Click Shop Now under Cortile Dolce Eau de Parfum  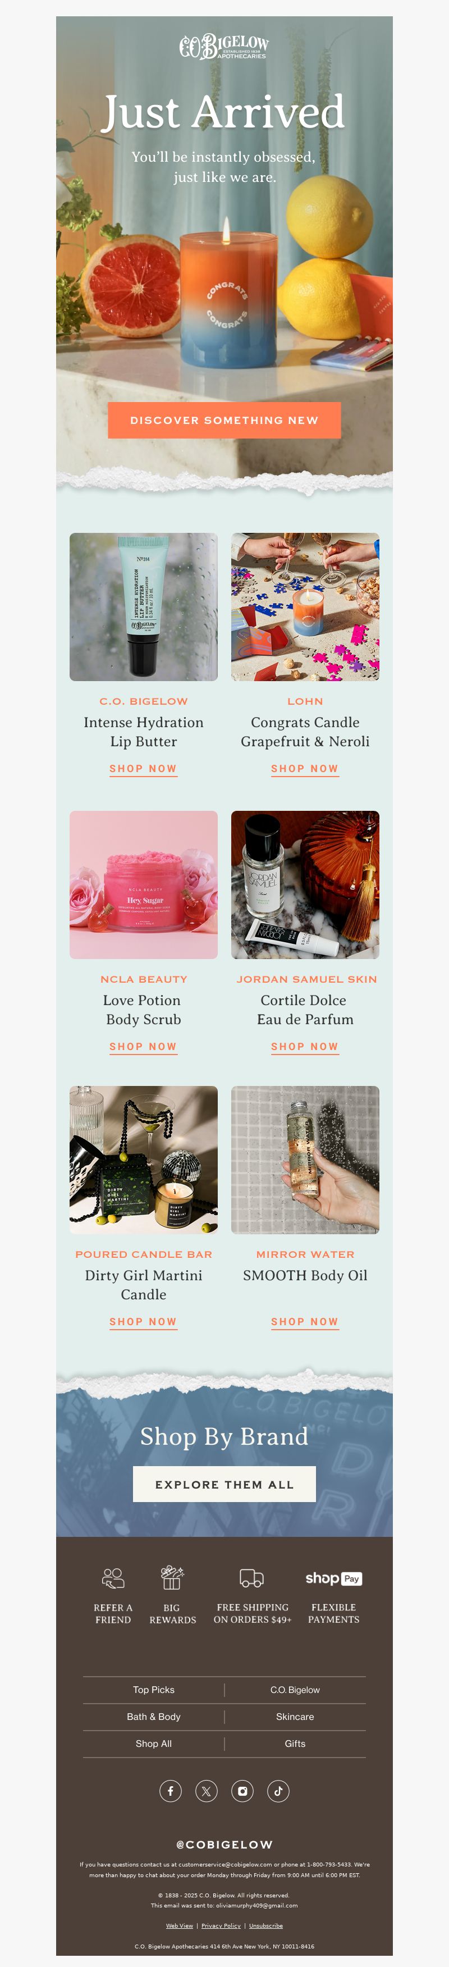(305, 1047)
